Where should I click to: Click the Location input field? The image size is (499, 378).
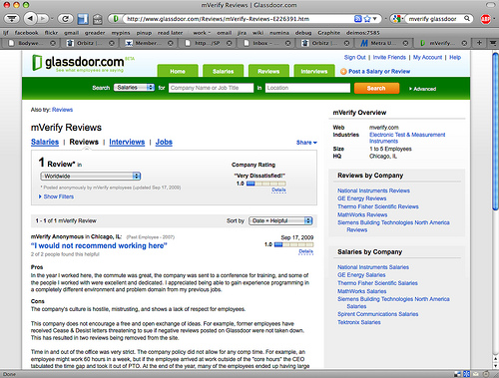pos(307,88)
